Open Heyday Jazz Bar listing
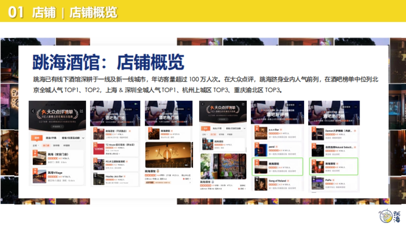 coord(114,179)
